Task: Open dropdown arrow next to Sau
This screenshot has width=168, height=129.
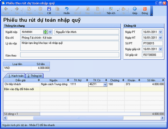Action: point(21,11)
